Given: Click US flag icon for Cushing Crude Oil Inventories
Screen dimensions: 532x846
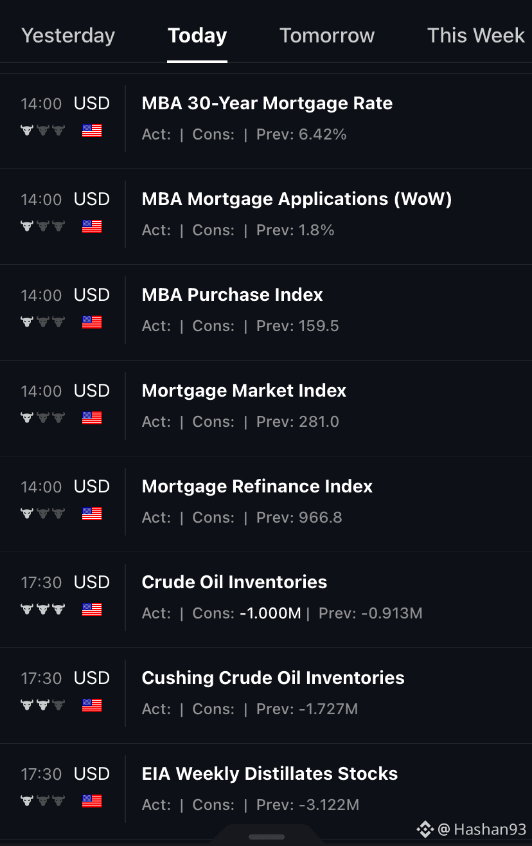Looking at the screenshot, I should (92, 705).
